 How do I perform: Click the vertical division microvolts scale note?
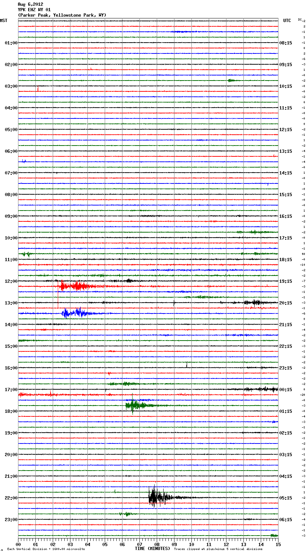46,549
